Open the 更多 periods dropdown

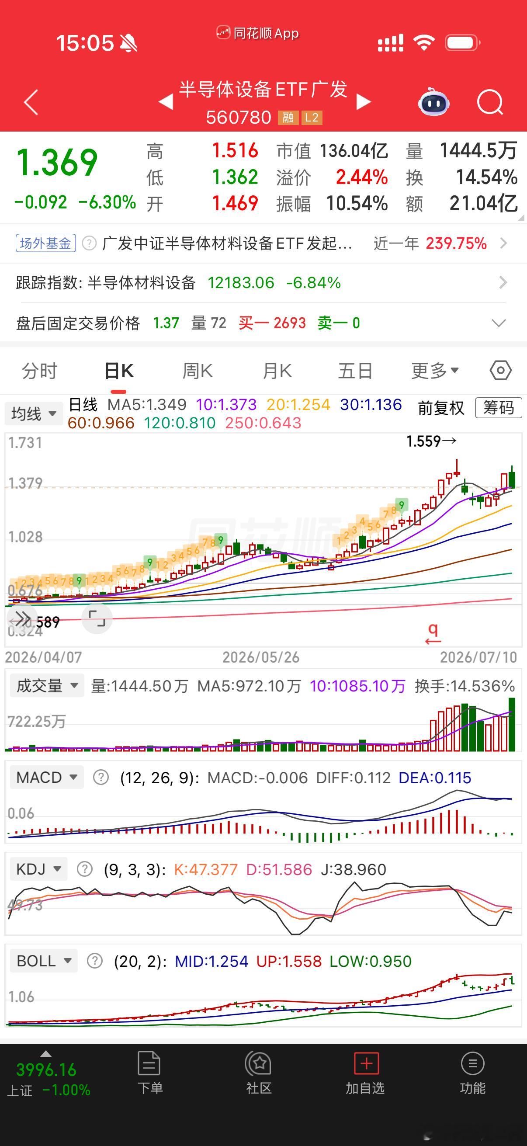[435, 371]
